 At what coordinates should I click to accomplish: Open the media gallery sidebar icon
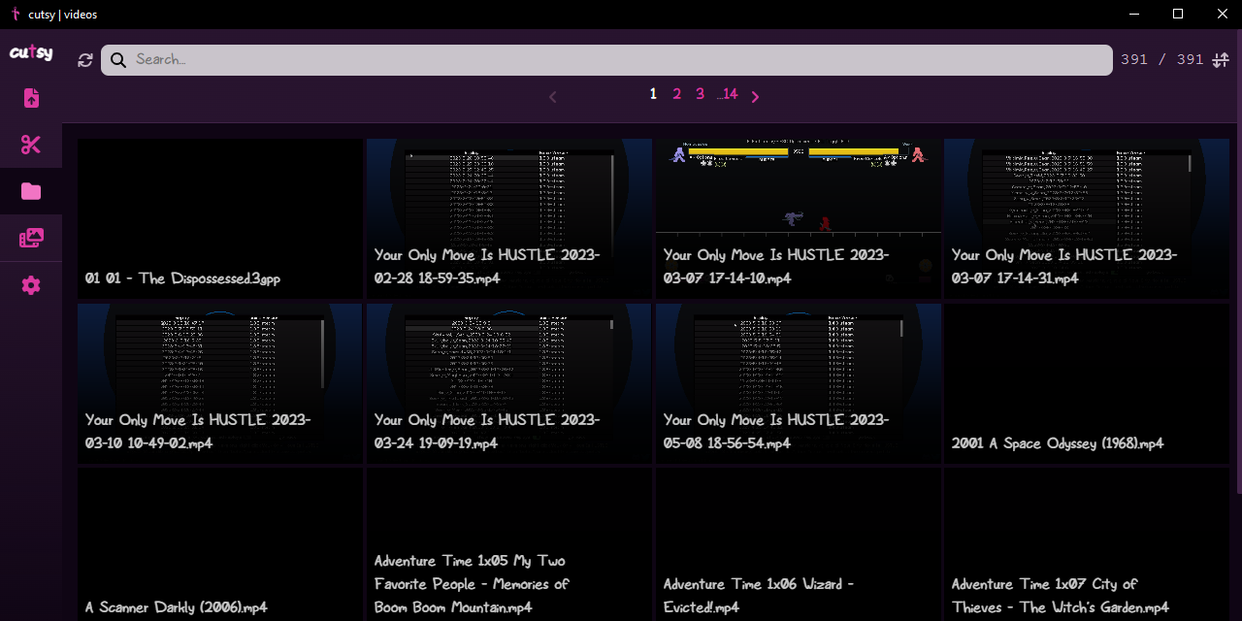31,238
